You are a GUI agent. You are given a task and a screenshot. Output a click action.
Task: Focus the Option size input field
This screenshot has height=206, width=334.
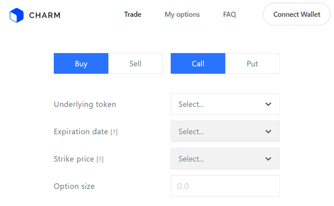[x=225, y=186]
